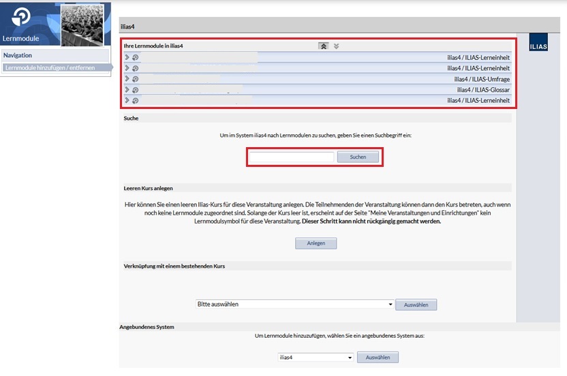Viewport: 567px width, 376px height.
Task: Click Auswählen next to the course dropdown
Action: (x=416, y=304)
